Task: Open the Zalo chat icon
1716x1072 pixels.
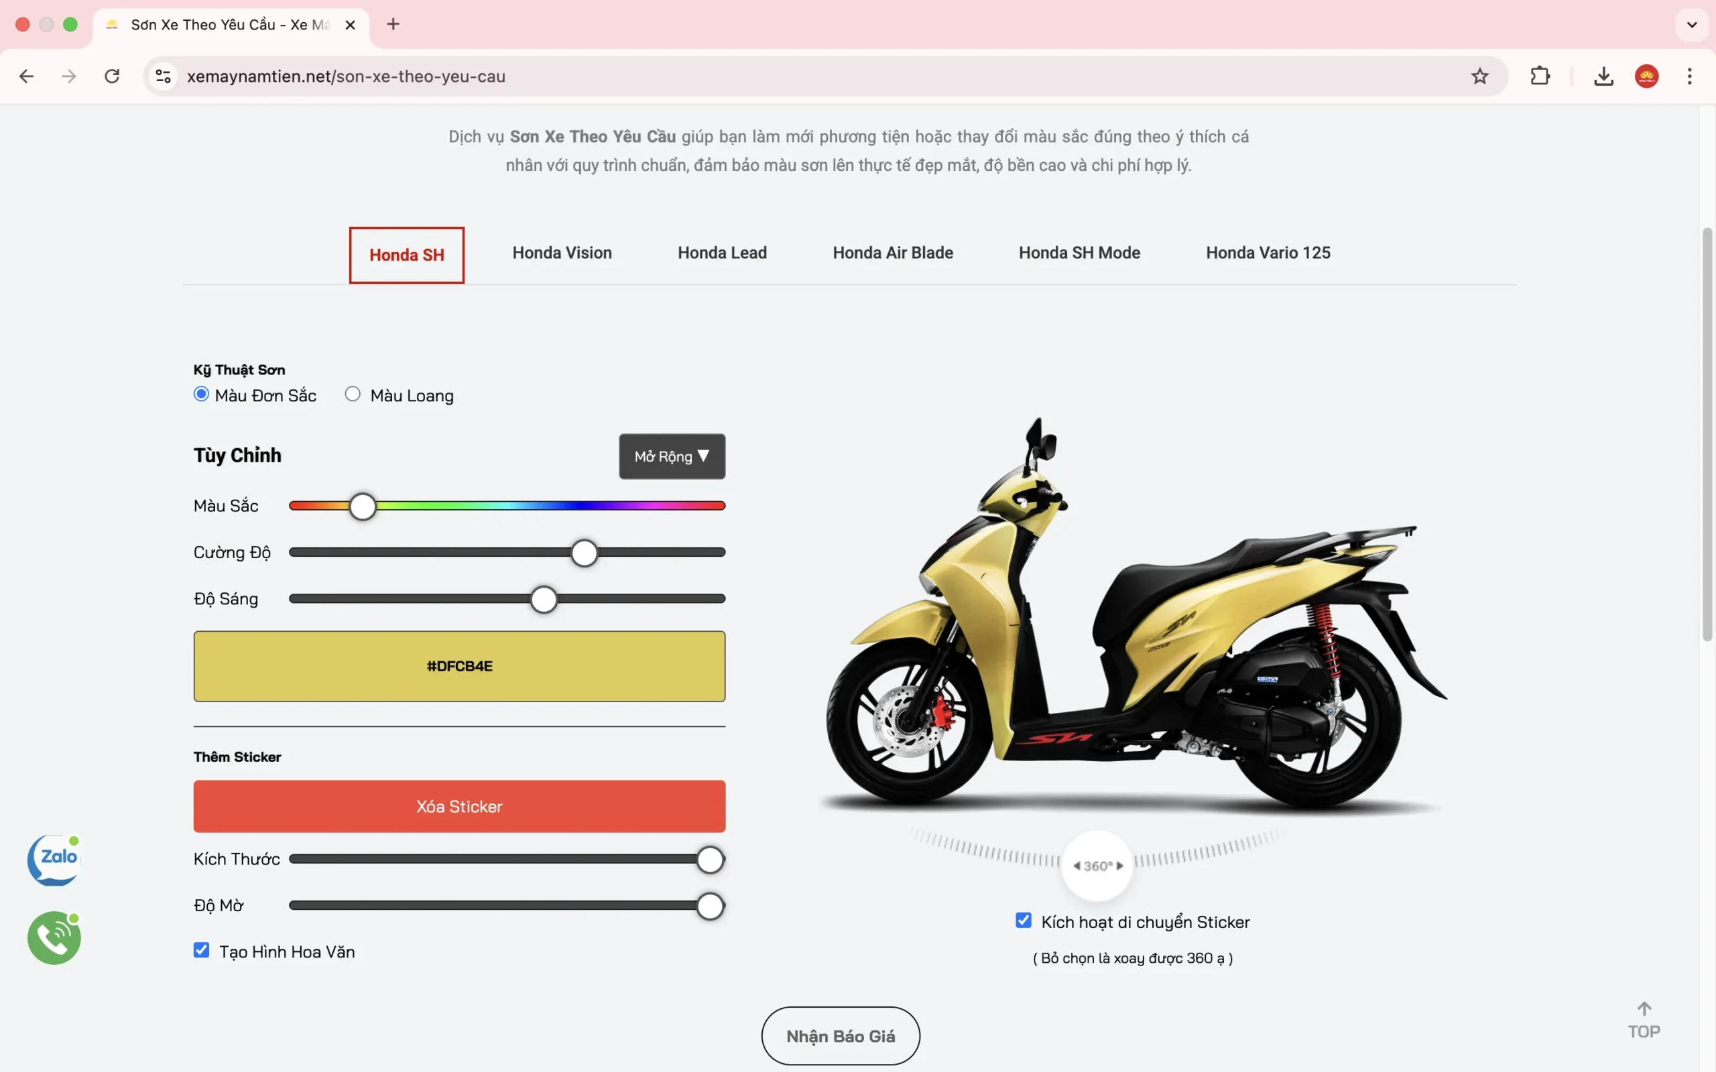Action: (x=54, y=860)
